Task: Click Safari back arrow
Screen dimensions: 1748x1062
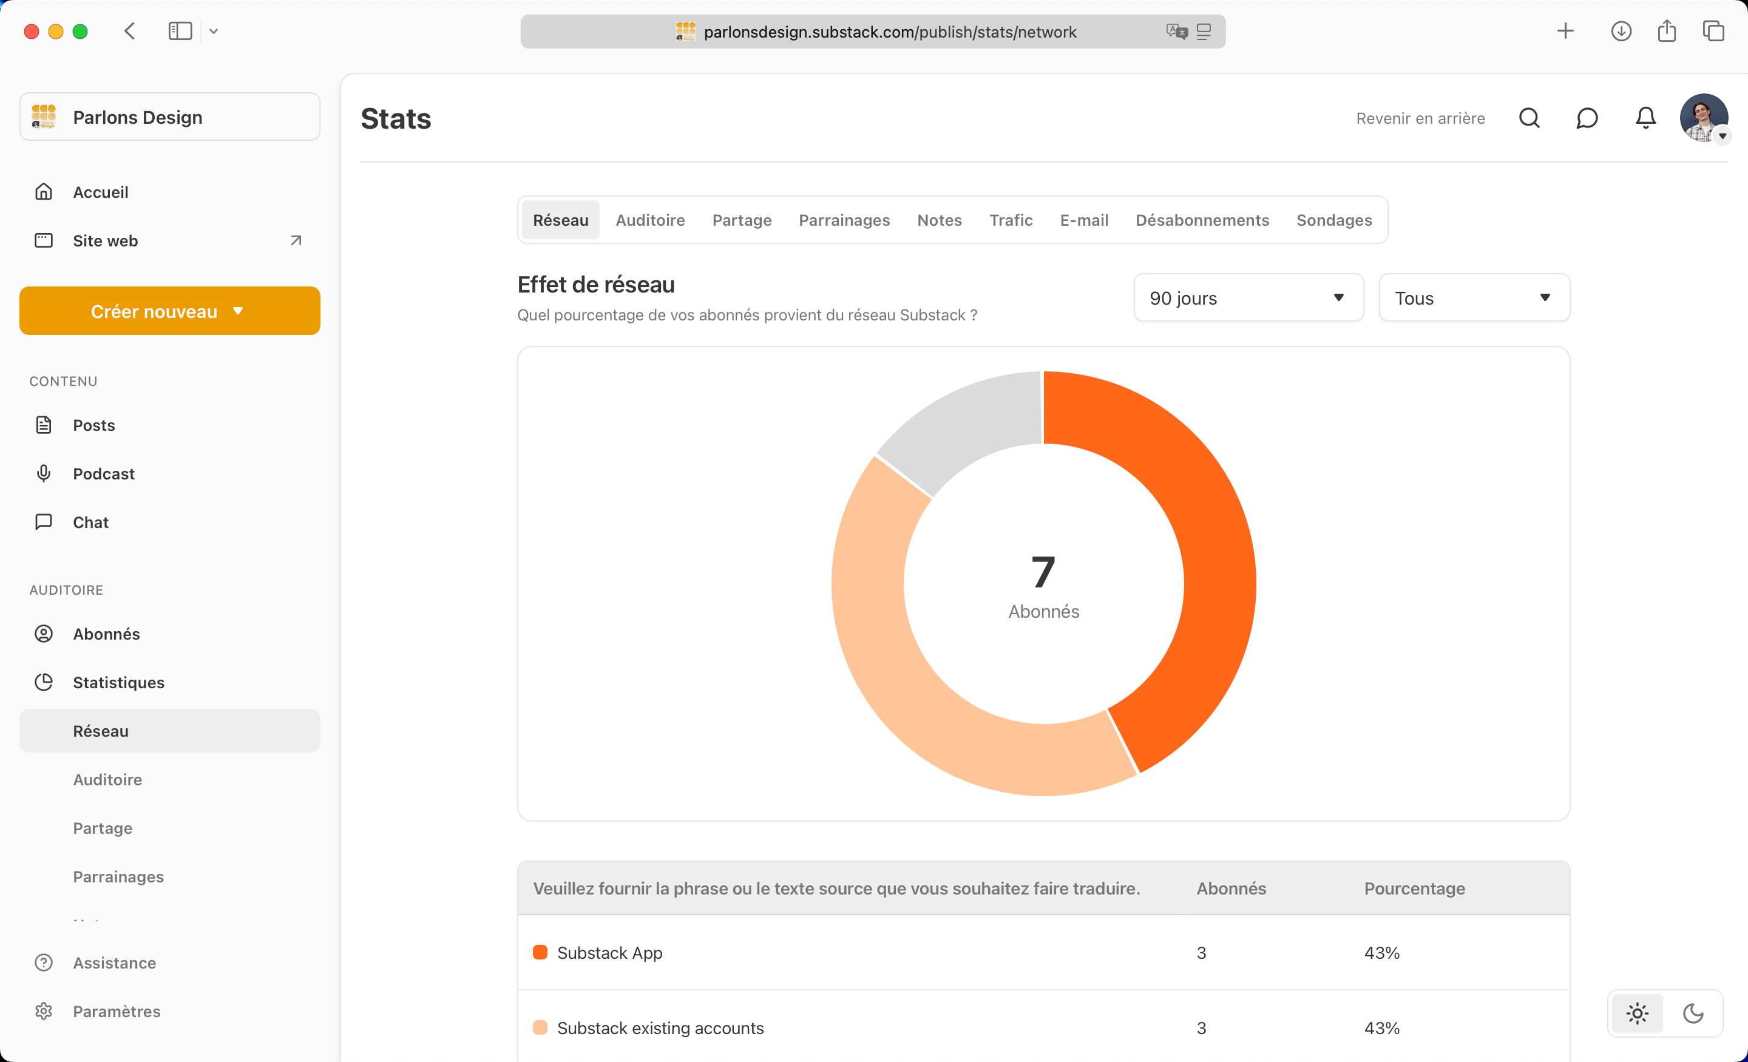Action: pos(129,31)
